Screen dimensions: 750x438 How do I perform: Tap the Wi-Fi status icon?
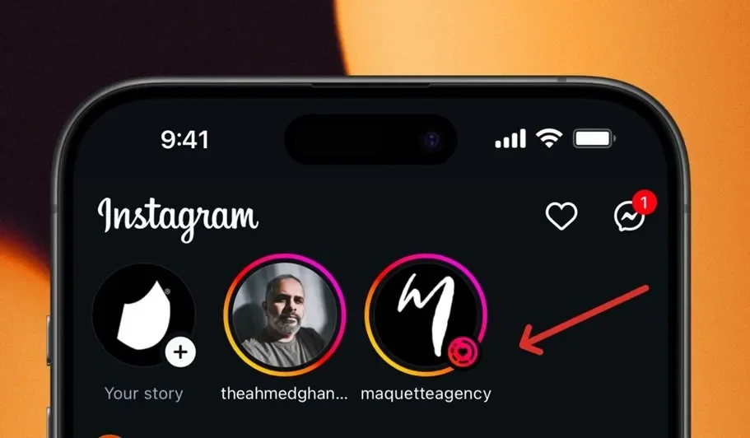click(548, 138)
